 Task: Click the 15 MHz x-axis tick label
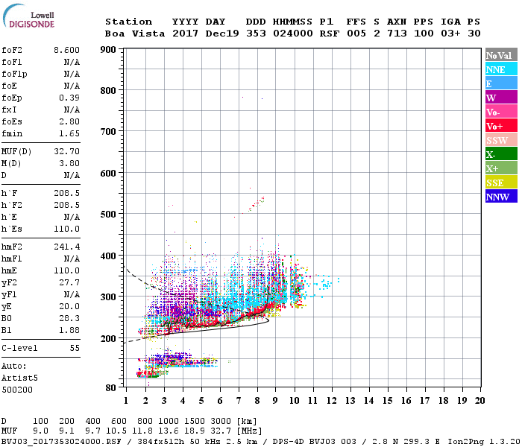coord(387,401)
